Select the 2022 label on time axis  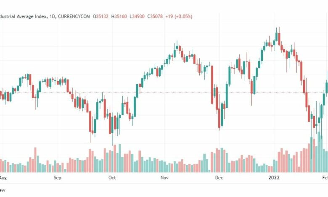274,178
